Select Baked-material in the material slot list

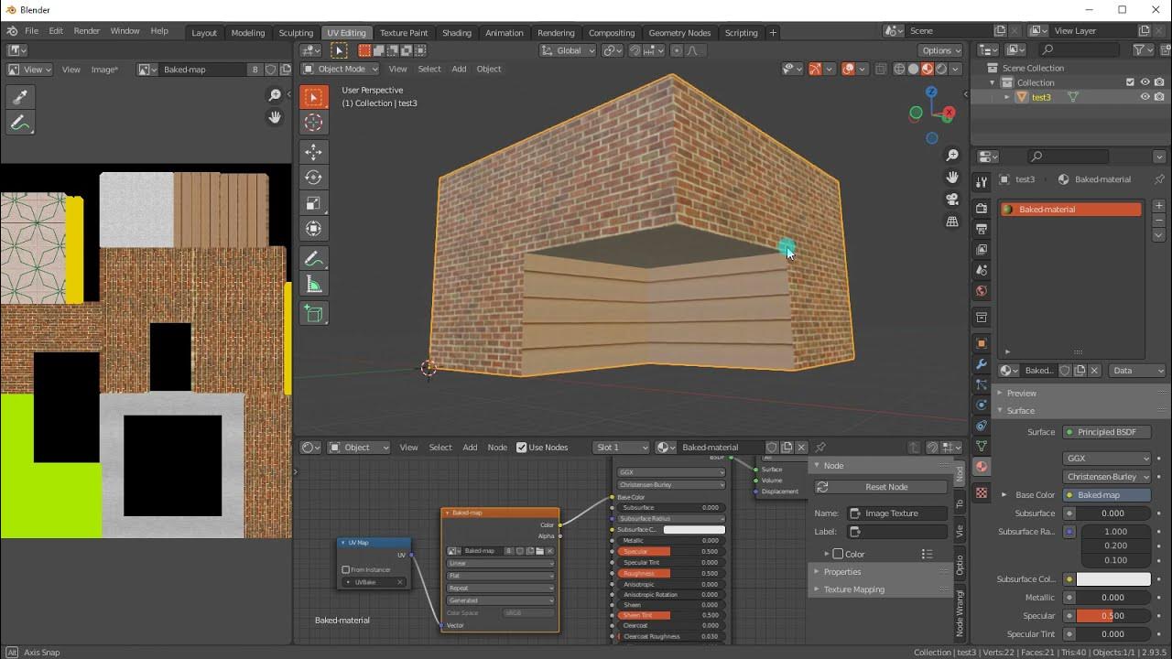[1070, 210]
